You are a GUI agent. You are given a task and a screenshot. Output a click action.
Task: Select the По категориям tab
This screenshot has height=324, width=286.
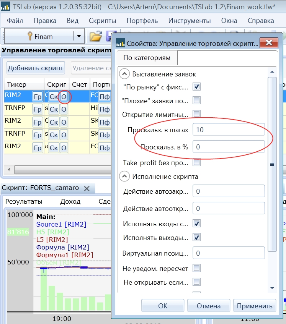click(x=147, y=58)
